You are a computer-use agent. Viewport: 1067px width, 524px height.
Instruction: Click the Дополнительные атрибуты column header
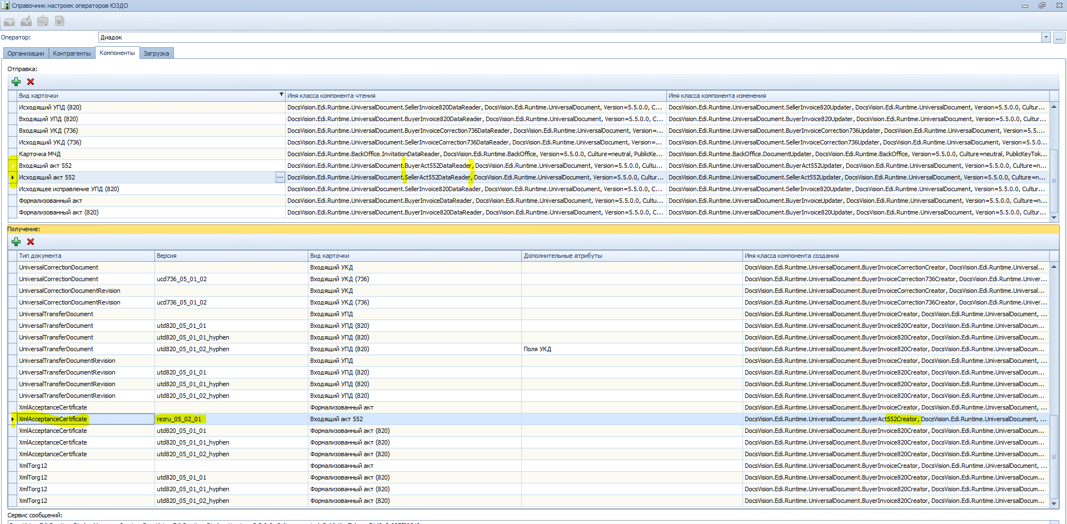click(632, 256)
